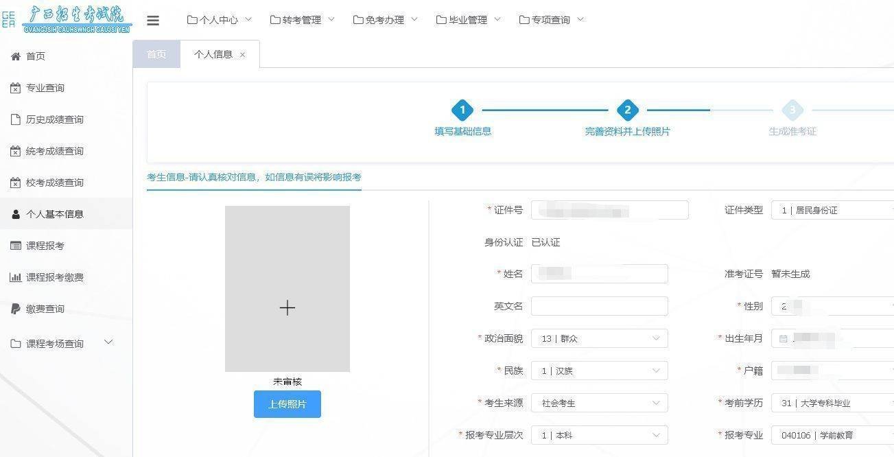Click the plus icon to add a photo

click(287, 307)
